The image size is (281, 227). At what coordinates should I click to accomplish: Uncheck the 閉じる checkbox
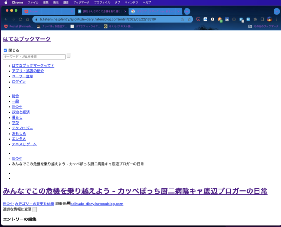pyautogui.click(x=5, y=50)
